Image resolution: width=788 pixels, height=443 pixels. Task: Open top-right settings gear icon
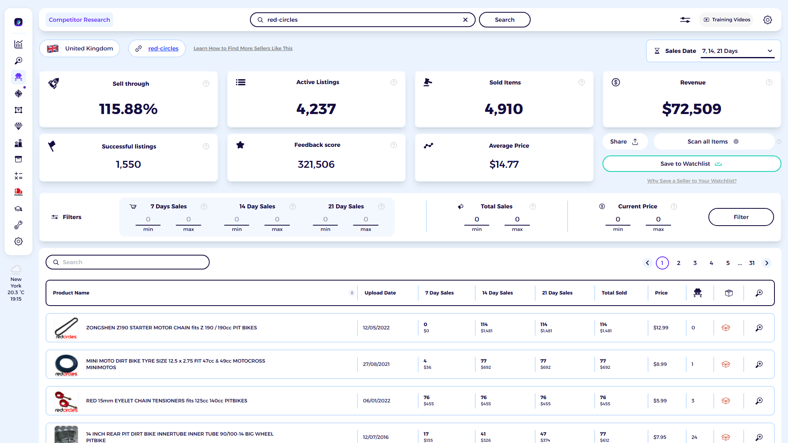point(767,20)
